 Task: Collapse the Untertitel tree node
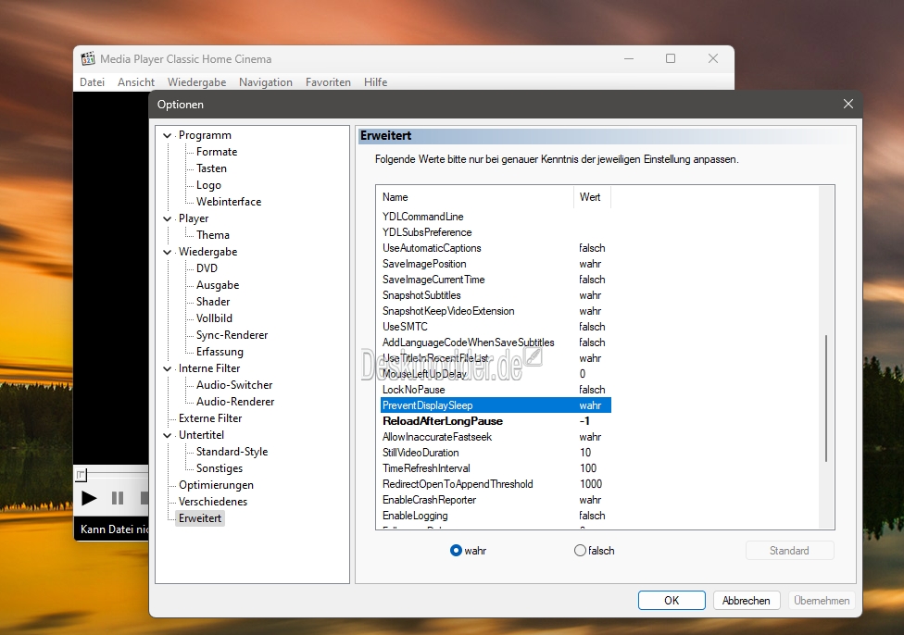click(168, 435)
